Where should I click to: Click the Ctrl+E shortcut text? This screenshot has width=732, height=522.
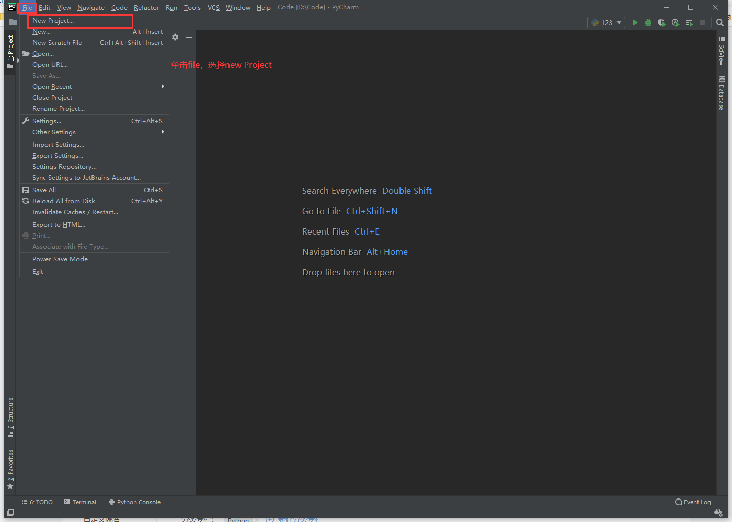367,231
